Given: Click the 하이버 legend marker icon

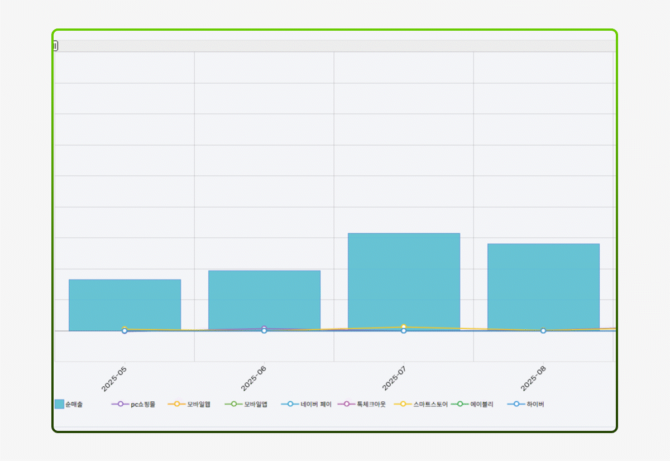Looking at the screenshot, I should [516, 404].
